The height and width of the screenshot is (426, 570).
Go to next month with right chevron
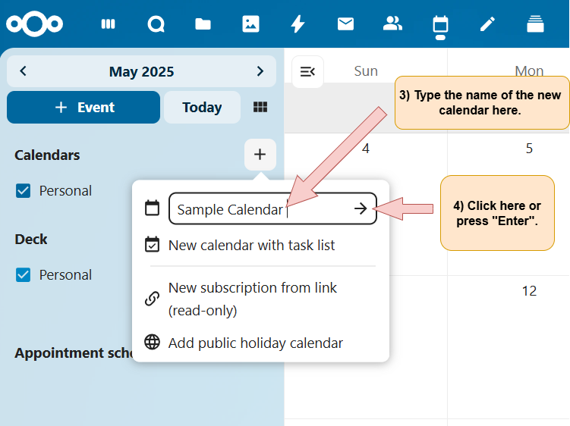[x=260, y=71]
